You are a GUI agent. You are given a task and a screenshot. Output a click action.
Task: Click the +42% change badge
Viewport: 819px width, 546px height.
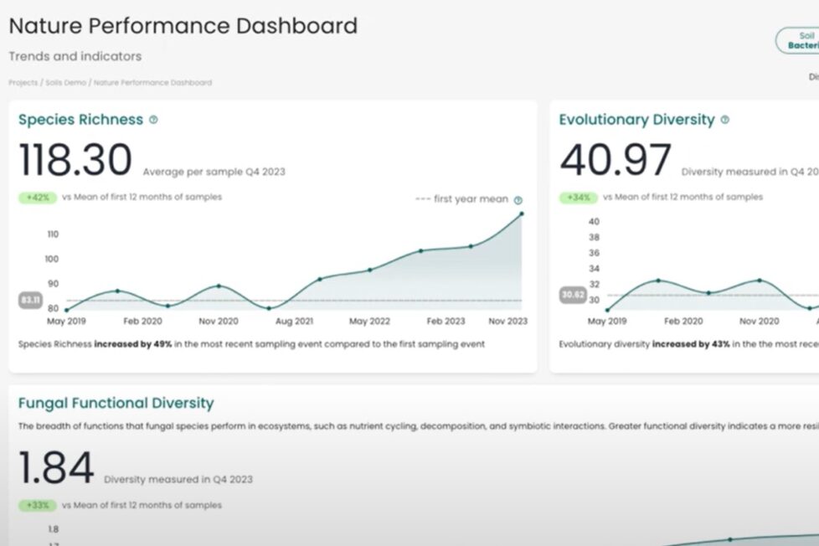[x=38, y=198]
